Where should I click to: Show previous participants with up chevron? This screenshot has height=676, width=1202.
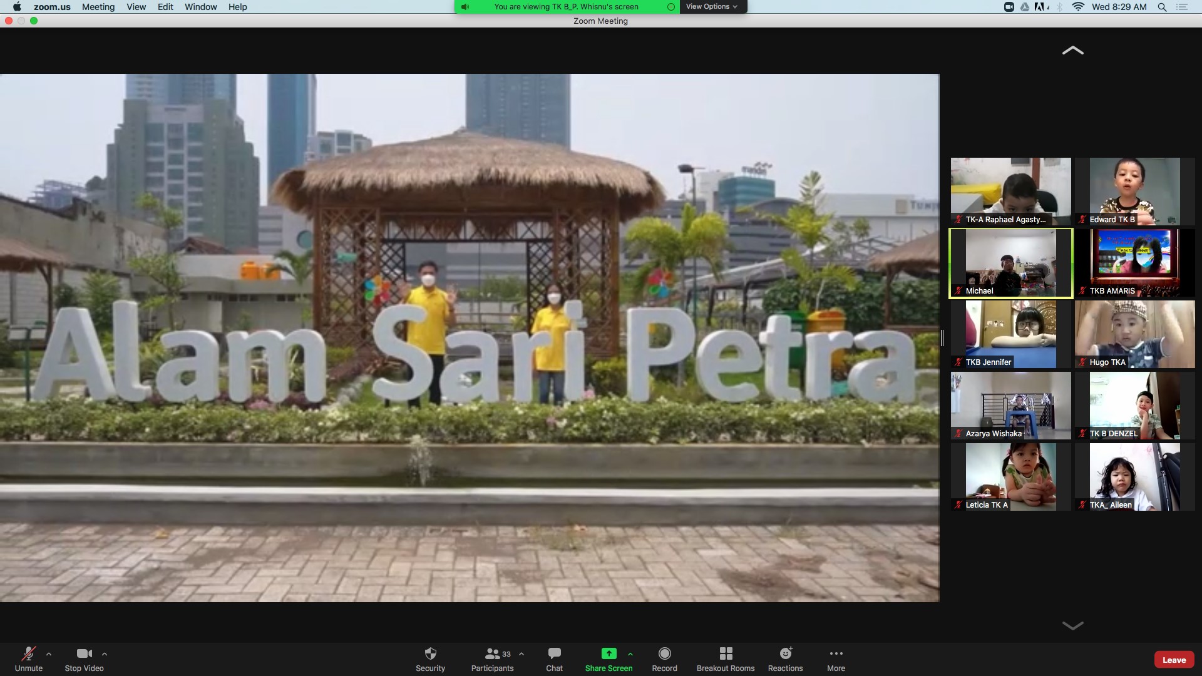tap(1072, 51)
